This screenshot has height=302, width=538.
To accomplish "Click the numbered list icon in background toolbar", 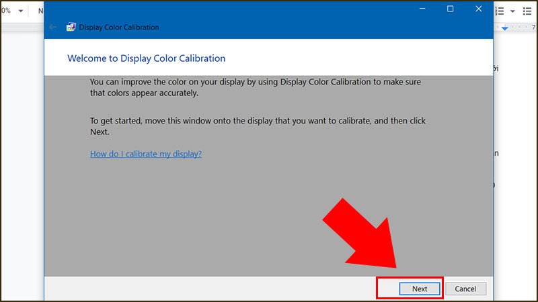I will pos(500,11).
